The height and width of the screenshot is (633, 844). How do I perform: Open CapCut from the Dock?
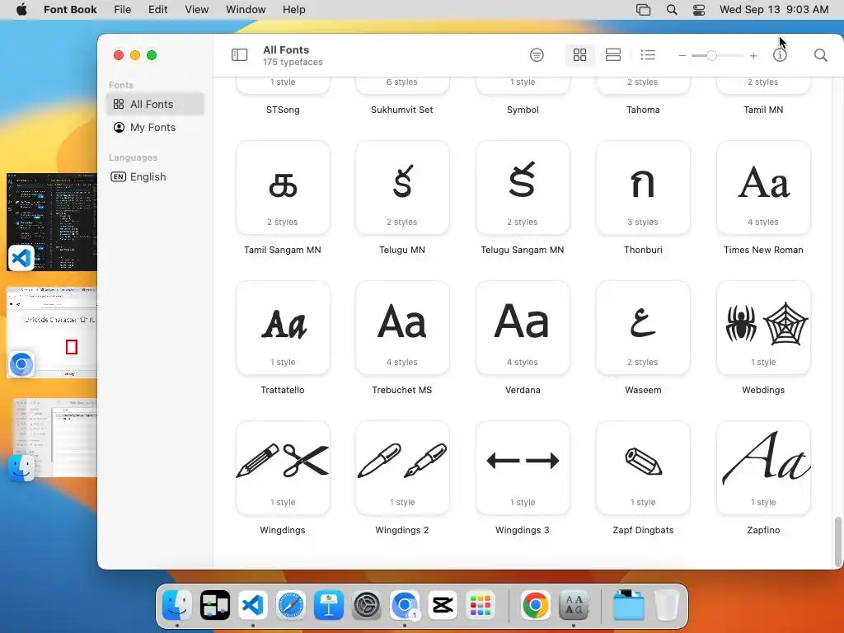[443, 605]
